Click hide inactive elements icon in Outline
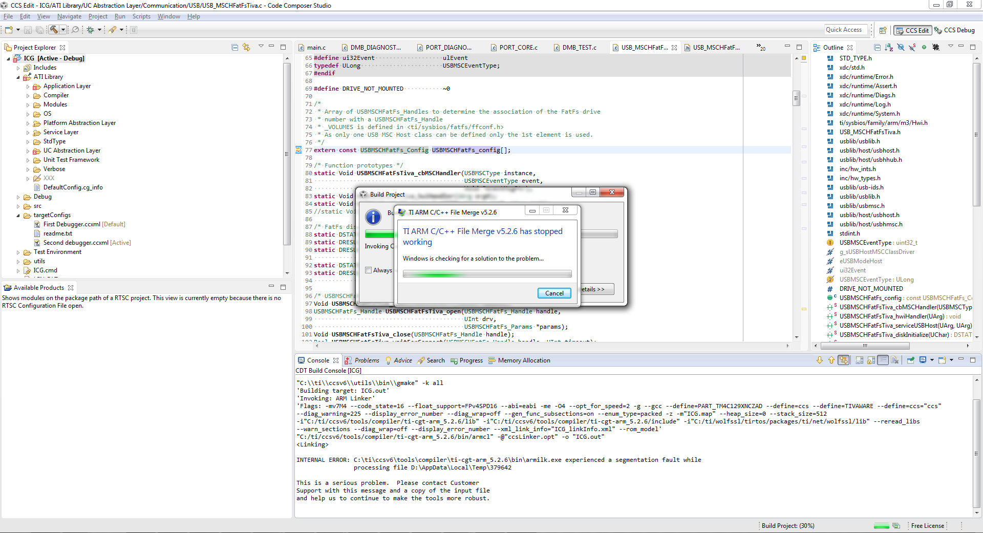The image size is (983, 533). tap(936, 47)
